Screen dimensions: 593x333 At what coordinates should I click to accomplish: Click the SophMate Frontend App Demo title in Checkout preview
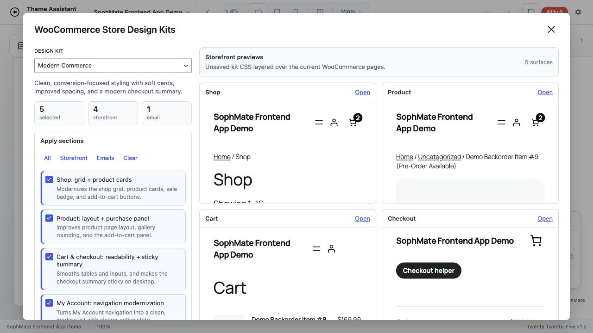coord(455,241)
